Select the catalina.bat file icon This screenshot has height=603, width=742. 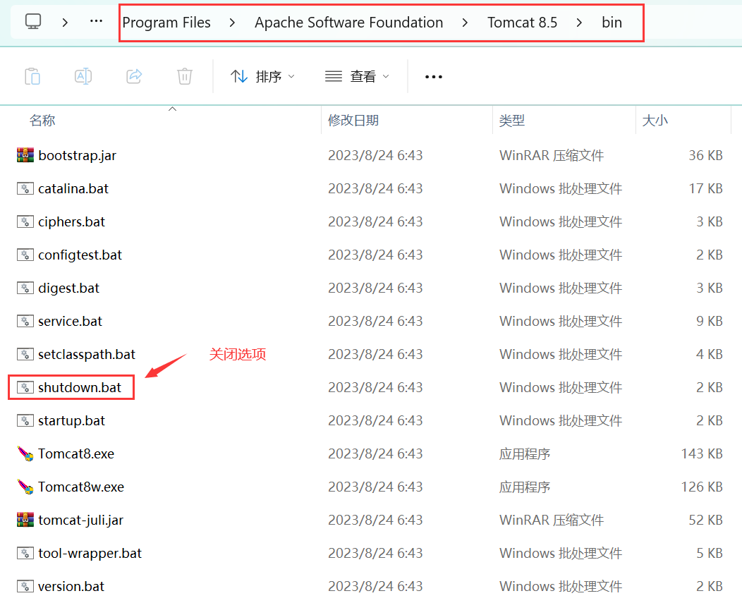coord(25,188)
